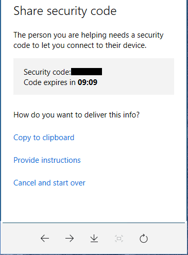Click the 'Security code:' label

[47, 72]
